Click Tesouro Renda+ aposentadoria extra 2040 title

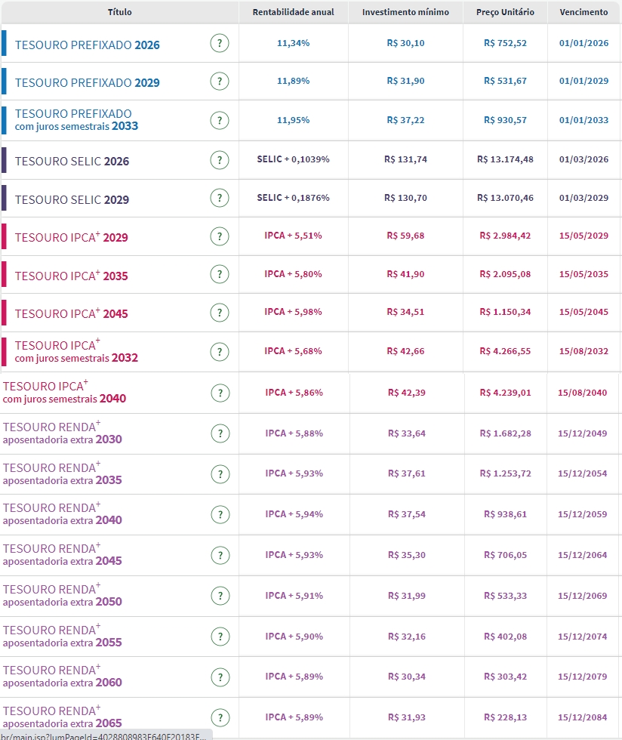pyautogui.click(x=62, y=514)
